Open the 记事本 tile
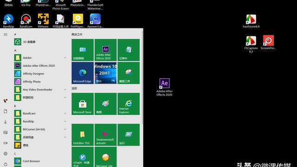The height and width of the screenshot is (167, 297). 129,50
